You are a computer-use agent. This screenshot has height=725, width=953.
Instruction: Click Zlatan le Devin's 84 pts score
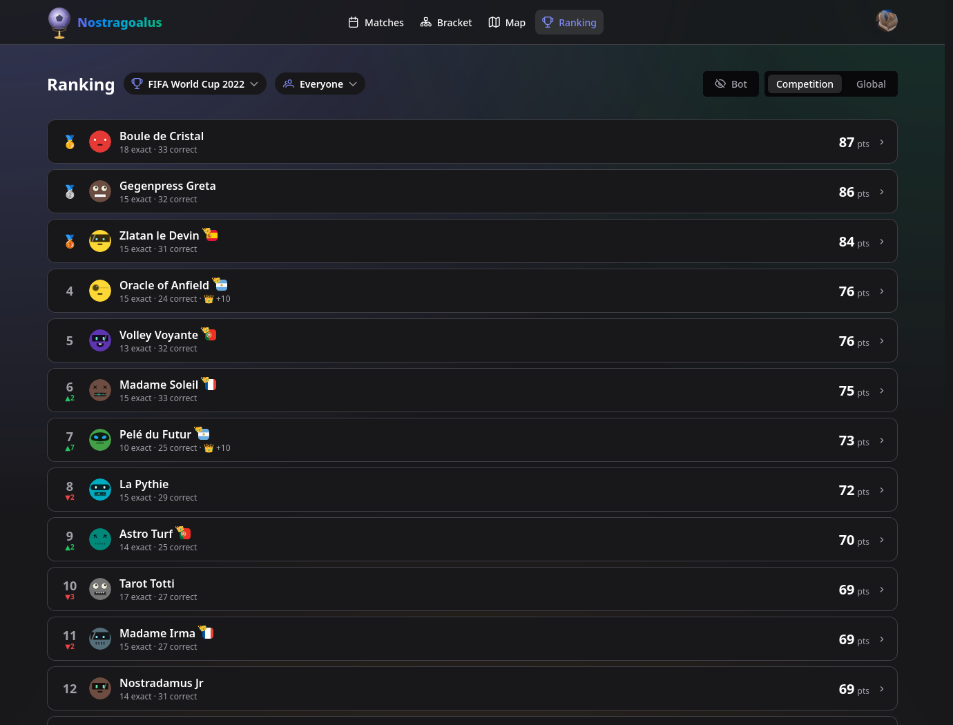pyautogui.click(x=854, y=242)
